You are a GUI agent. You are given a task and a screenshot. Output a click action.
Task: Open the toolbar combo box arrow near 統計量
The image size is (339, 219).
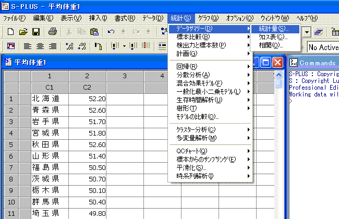pyautogui.click(x=307, y=32)
